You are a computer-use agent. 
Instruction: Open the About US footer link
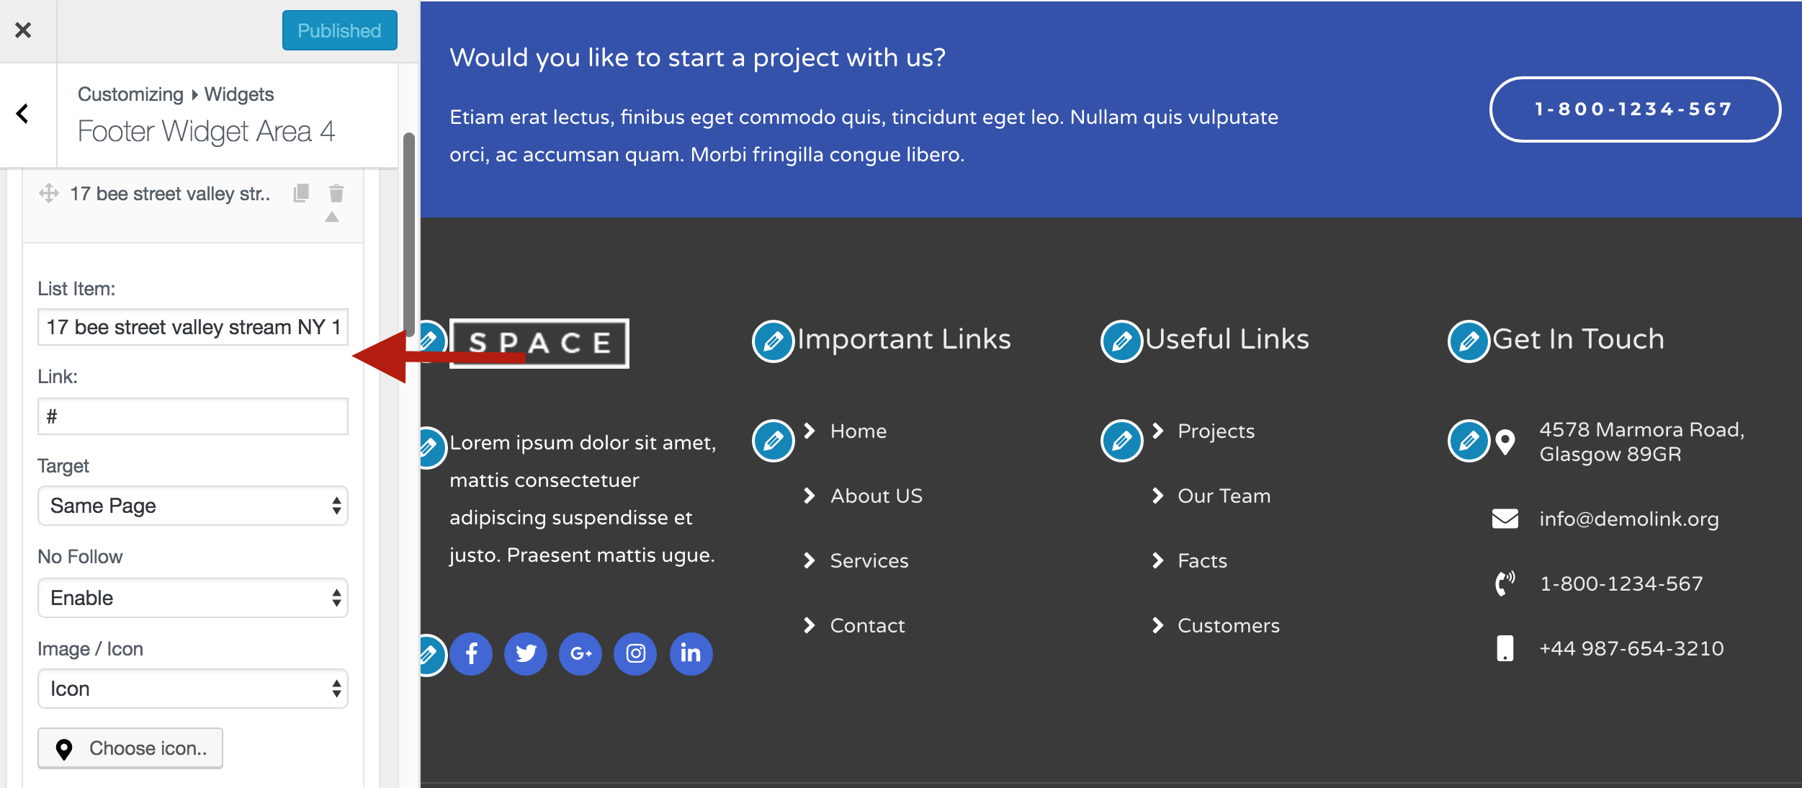click(876, 496)
